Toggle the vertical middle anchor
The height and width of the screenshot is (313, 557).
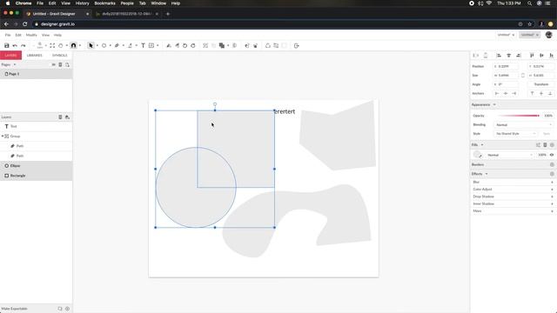541,93
